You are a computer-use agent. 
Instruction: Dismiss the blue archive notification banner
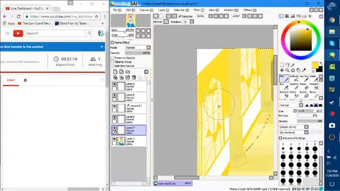click(x=101, y=47)
